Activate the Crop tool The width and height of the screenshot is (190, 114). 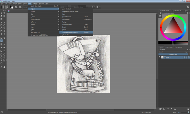[1, 41]
